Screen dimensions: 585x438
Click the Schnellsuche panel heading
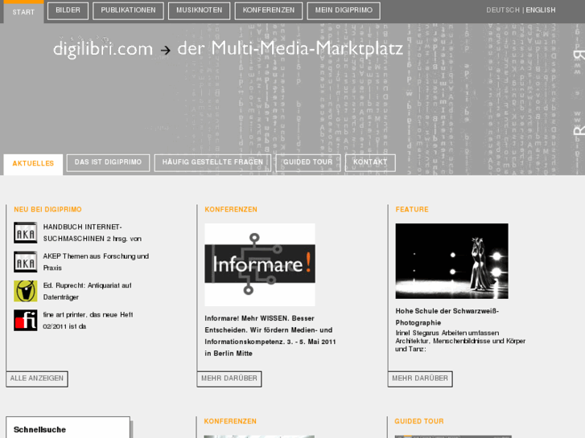[x=39, y=429]
